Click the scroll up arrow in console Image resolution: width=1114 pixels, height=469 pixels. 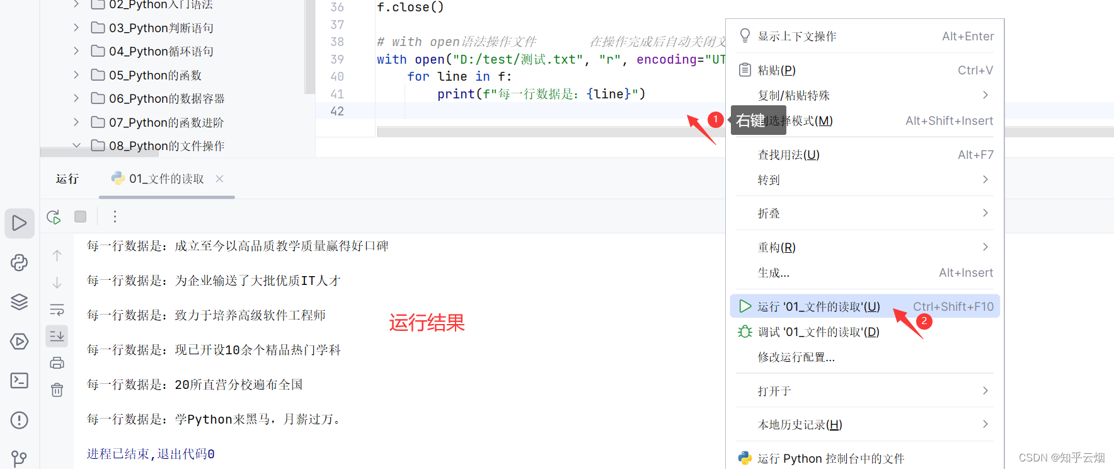pyautogui.click(x=57, y=255)
